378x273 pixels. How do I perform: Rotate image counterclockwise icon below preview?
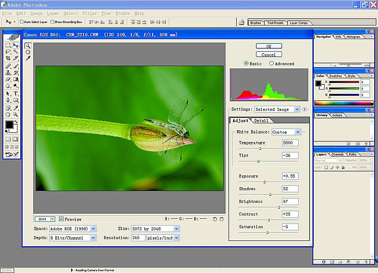point(215,219)
